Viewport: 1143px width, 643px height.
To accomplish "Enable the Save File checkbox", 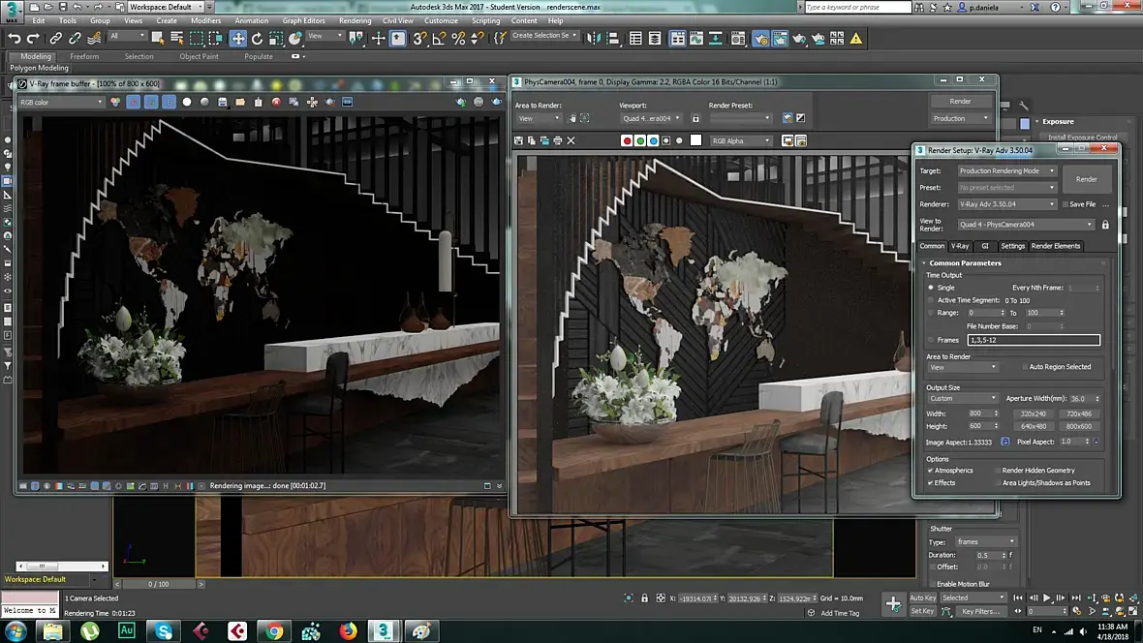I will point(1065,204).
